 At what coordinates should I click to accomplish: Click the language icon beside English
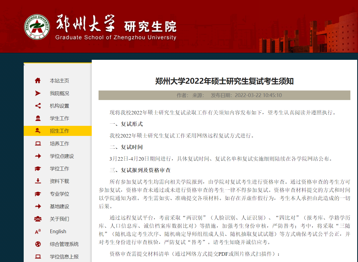(38, 231)
